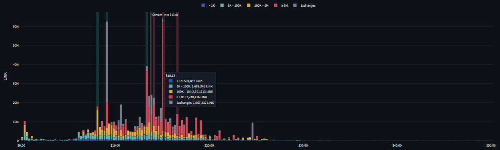Click the '$15.13' tooltip title
Screen dimensions: 500x150
click(x=170, y=75)
